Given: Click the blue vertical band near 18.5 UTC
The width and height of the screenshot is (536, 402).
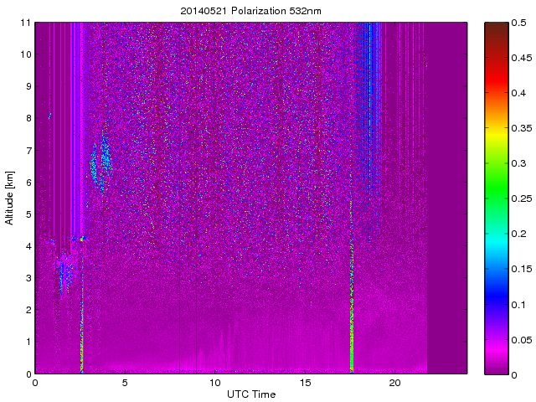Looking at the screenshot, I should click(368, 102).
